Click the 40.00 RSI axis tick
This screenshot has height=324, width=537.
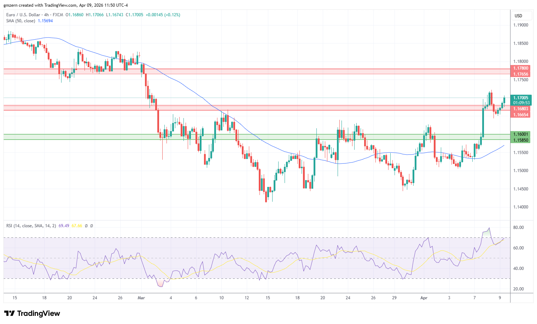coord(519,269)
